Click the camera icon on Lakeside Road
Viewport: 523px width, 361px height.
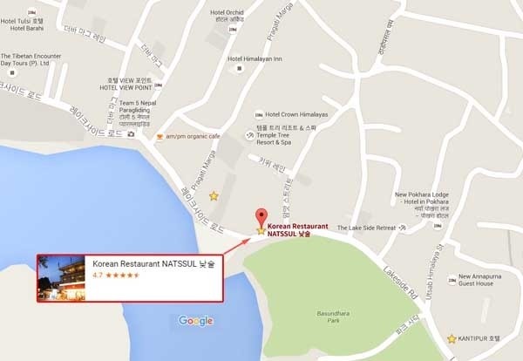click(131, 133)
